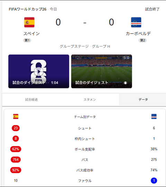Click the blue fouls badge for Cape Verde

(x=154, y=180)
